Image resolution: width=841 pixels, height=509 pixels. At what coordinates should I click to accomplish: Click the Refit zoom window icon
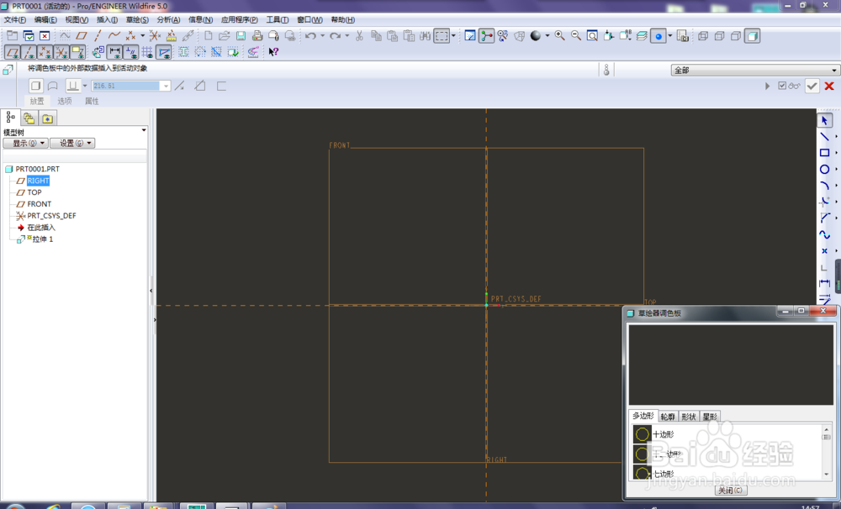click(592, 36)
